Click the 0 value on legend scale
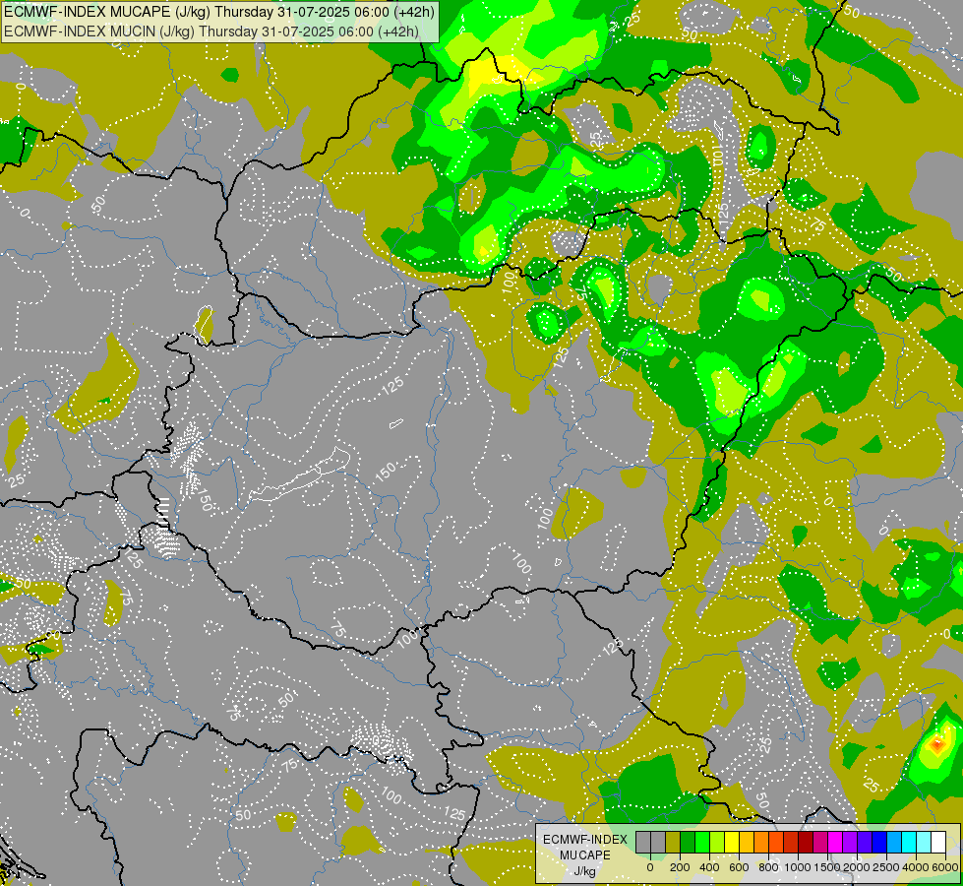Viewport: 963px width, 886px height. click(650, 867)
